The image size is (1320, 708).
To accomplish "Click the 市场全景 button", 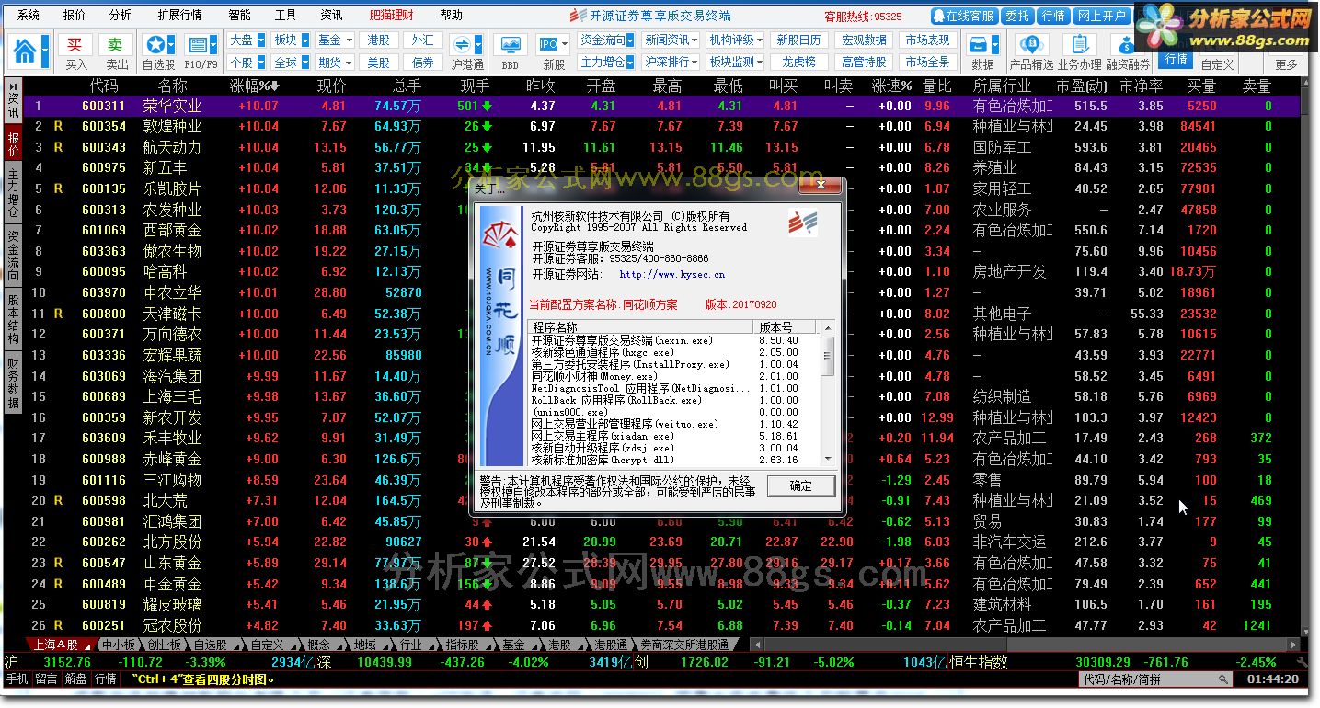I will point(927,63).
